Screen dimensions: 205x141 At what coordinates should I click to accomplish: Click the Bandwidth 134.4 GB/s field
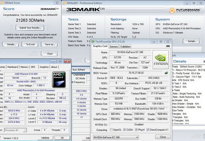click(158, 104)
